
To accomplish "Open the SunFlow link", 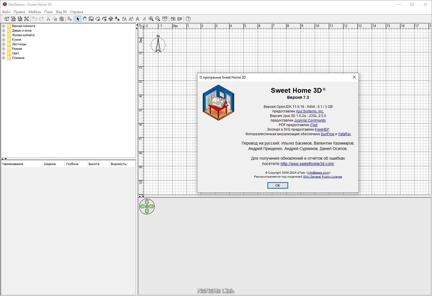I will click(x=327, y=134).
